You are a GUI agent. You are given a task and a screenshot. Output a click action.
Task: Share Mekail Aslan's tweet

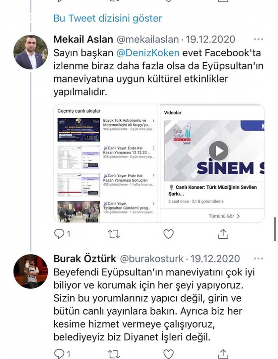(223, 234)
